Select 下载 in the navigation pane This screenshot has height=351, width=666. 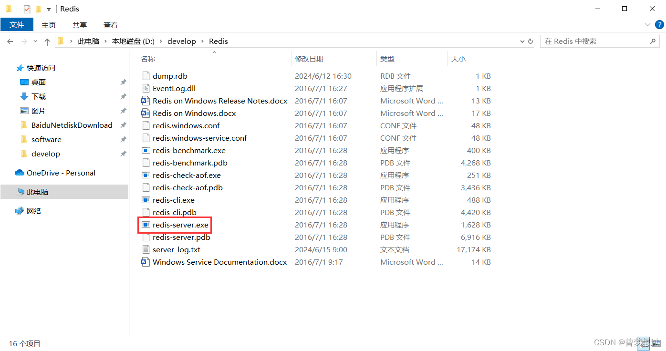(x=39, y=96)
